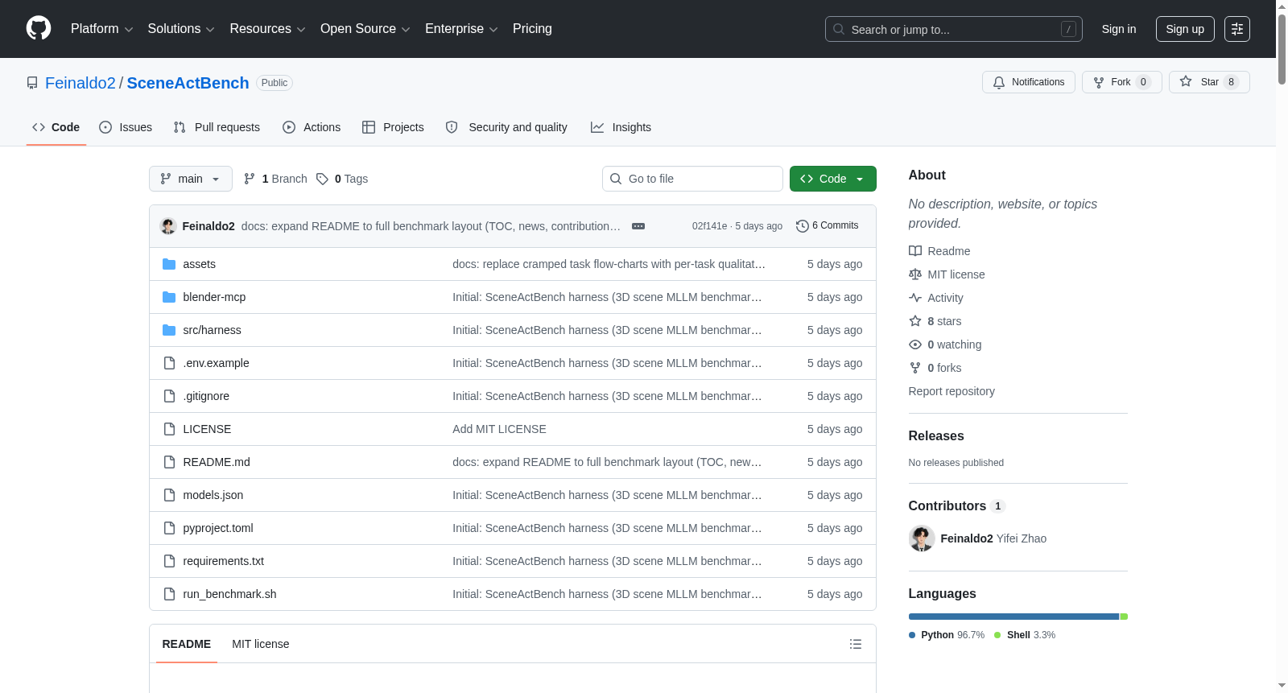Open MIT license link in About
Viewport: 1288px width, 693px height.
[x=947, y=274]
